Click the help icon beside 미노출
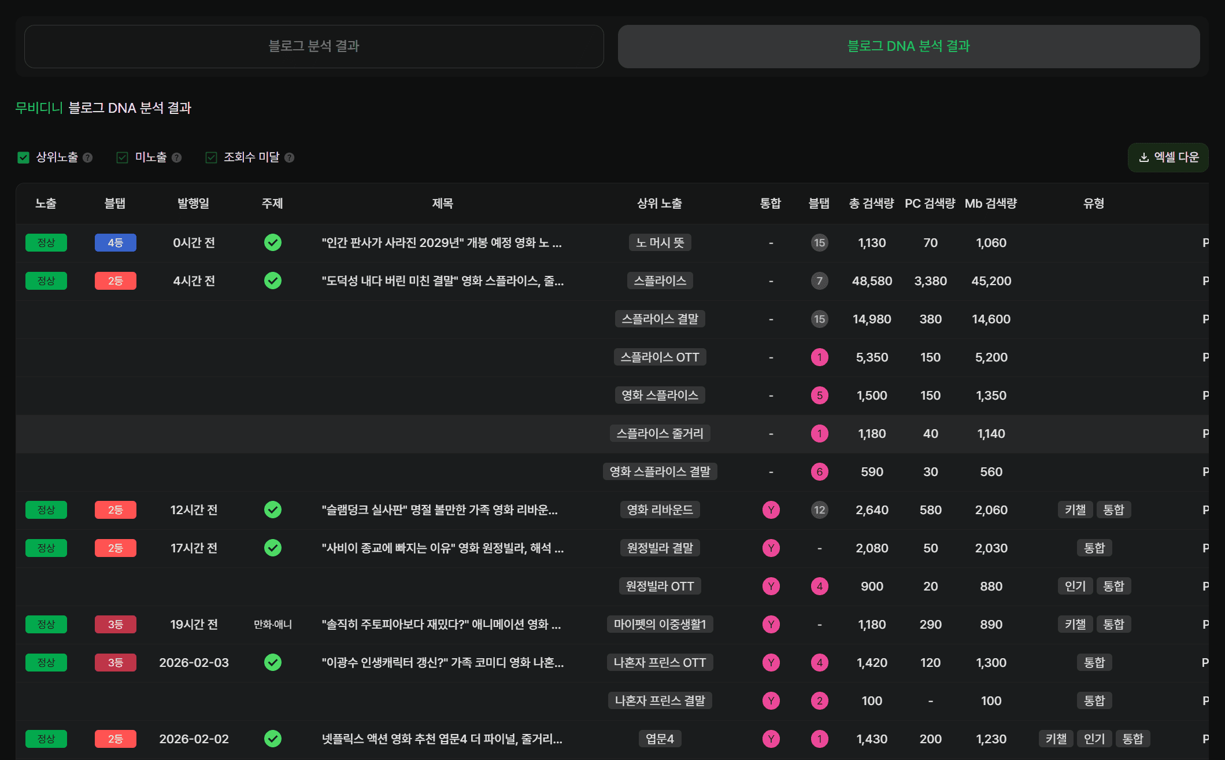Image resolution: width=1225 pixels, height=760 pixels. tap(177, 157)
